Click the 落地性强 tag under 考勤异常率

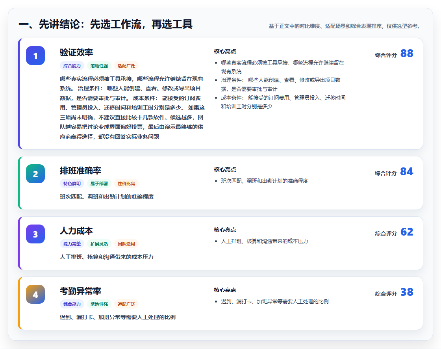click(99, 304)
